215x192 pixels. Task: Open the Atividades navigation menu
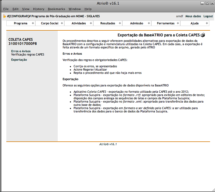(x=79, y=23)
